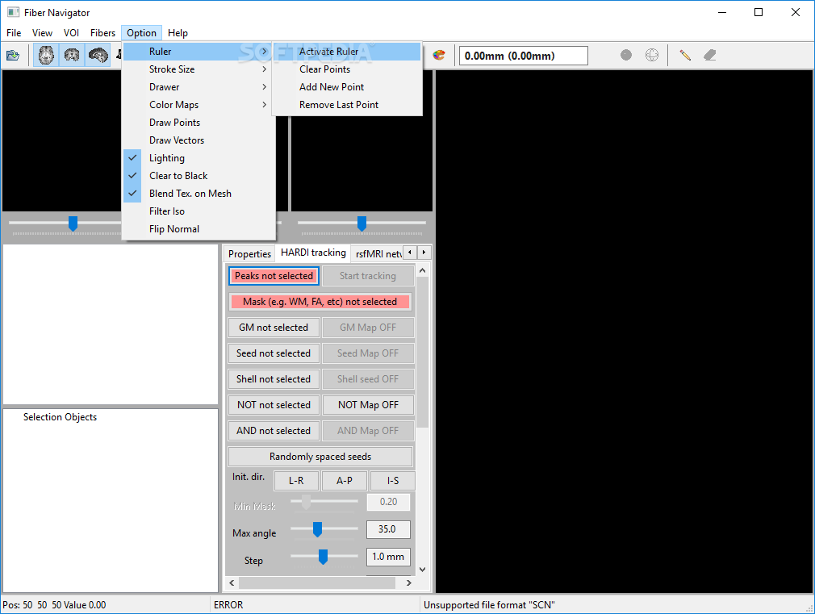This screenshot has width=815, height=614.
Task: Click left viewport slice slider handle
Action: pyautogui.click(x=73, y=223)
